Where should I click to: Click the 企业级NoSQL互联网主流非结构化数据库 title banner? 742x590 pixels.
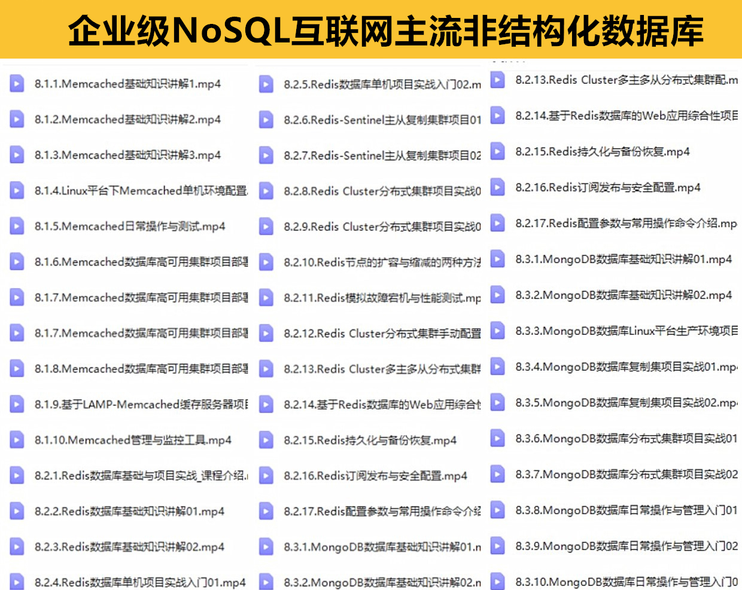385,30
